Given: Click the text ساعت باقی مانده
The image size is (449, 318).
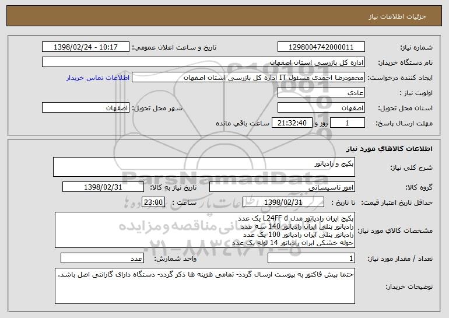Looking at the screenshot, I should pos(242,123).
